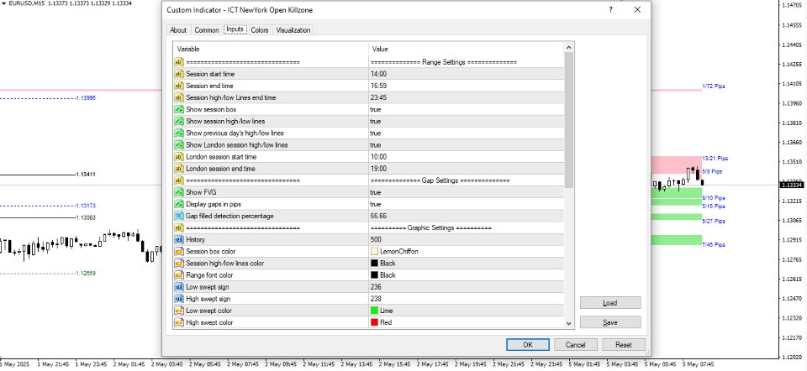Click the 1/72 Pips label on chart
This screenshot has width=807, height=371.
714,86
